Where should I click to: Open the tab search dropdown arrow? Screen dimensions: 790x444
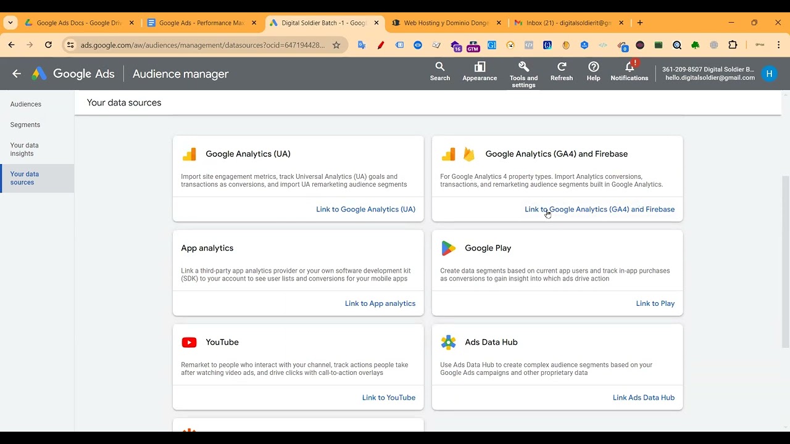(x=10, y=23)
